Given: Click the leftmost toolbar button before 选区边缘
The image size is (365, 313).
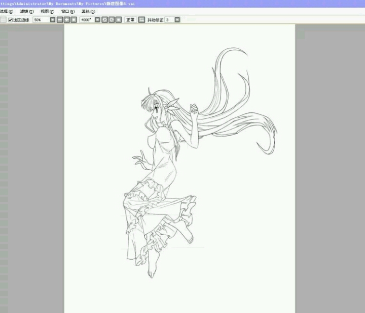Looking at the screenshot, I should [3, 20].
